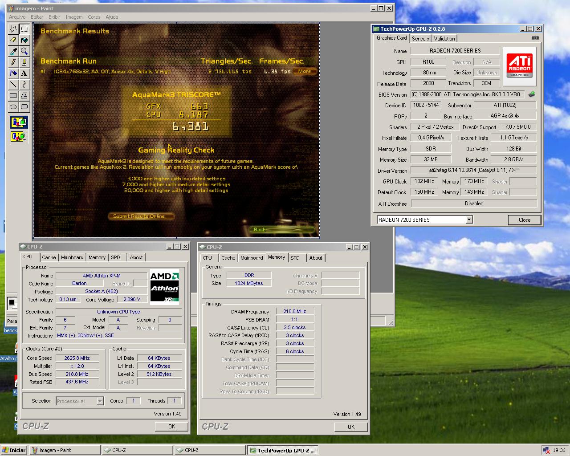Open the Iniciar start menu
The image size is (570, 456).
(14, 450)
